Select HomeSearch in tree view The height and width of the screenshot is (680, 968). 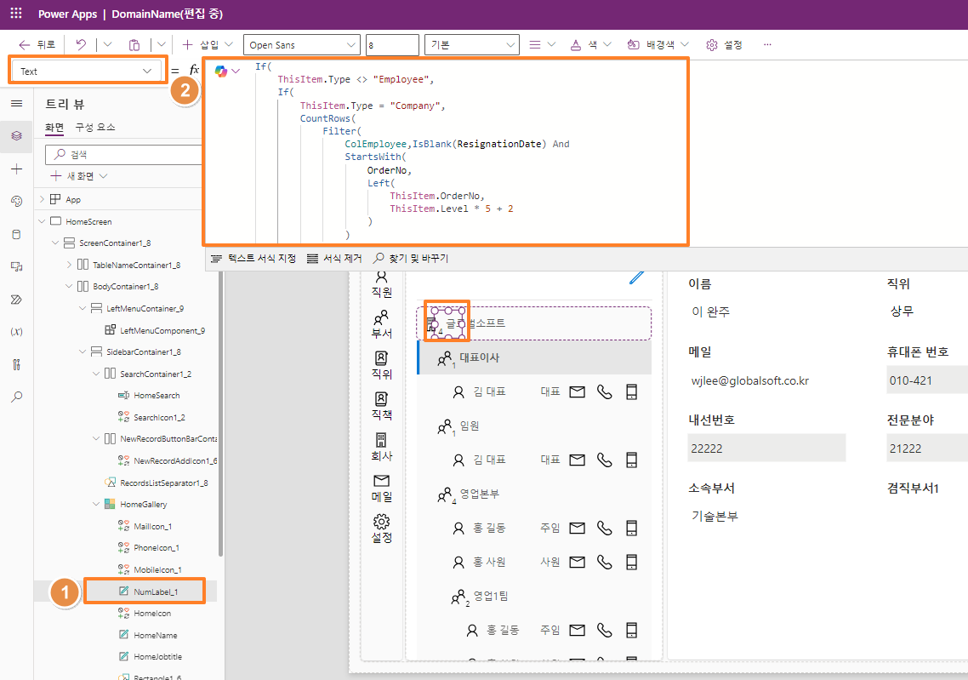[157, 395]
